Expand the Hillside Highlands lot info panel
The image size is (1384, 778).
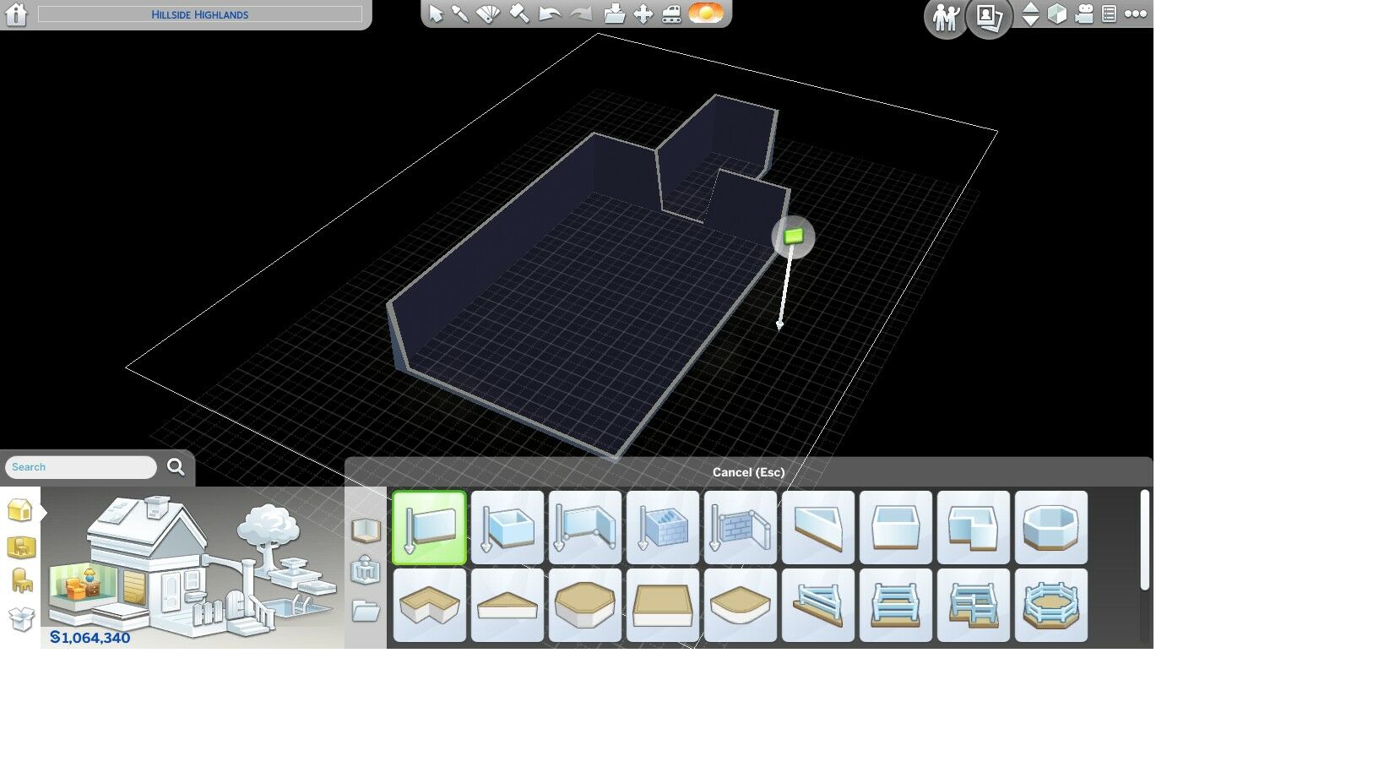[x=199, y=14]
